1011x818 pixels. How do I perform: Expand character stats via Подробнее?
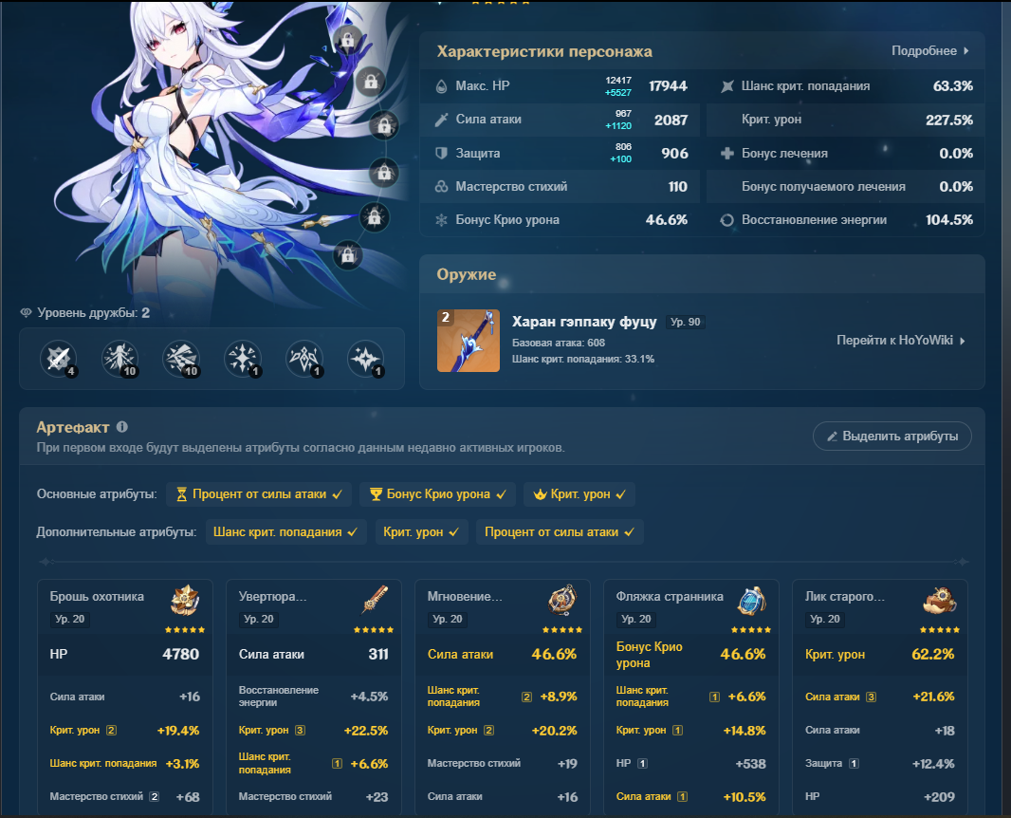click(929, 51)
